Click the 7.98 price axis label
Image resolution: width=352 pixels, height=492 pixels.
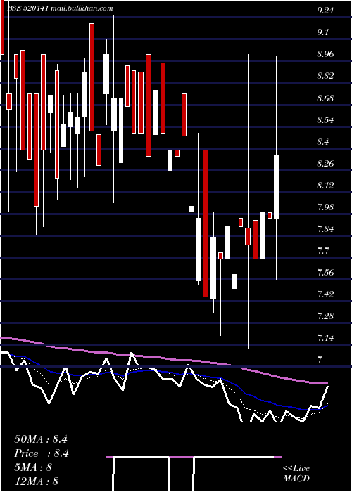point(325,207)
